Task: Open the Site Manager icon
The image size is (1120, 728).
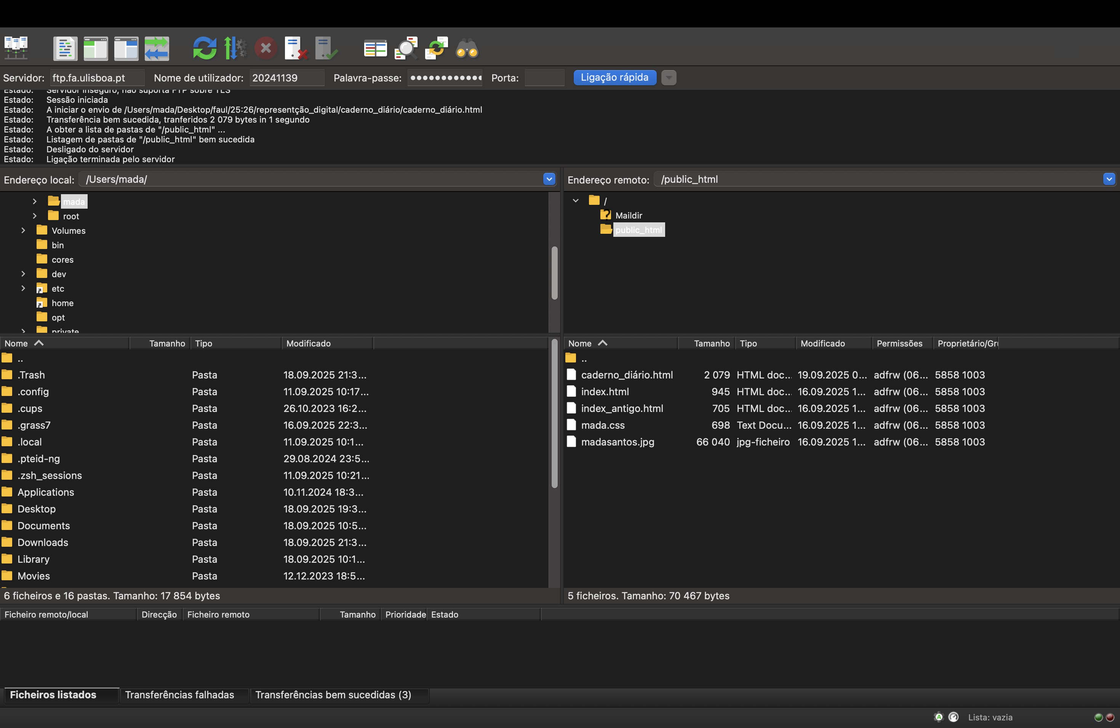Action: point(16,48)
